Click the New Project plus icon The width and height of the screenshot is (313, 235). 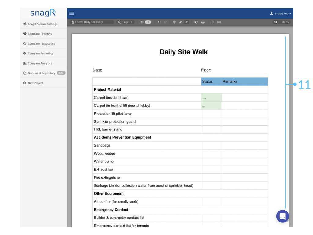pyautogui.click(x=24, y=83)
